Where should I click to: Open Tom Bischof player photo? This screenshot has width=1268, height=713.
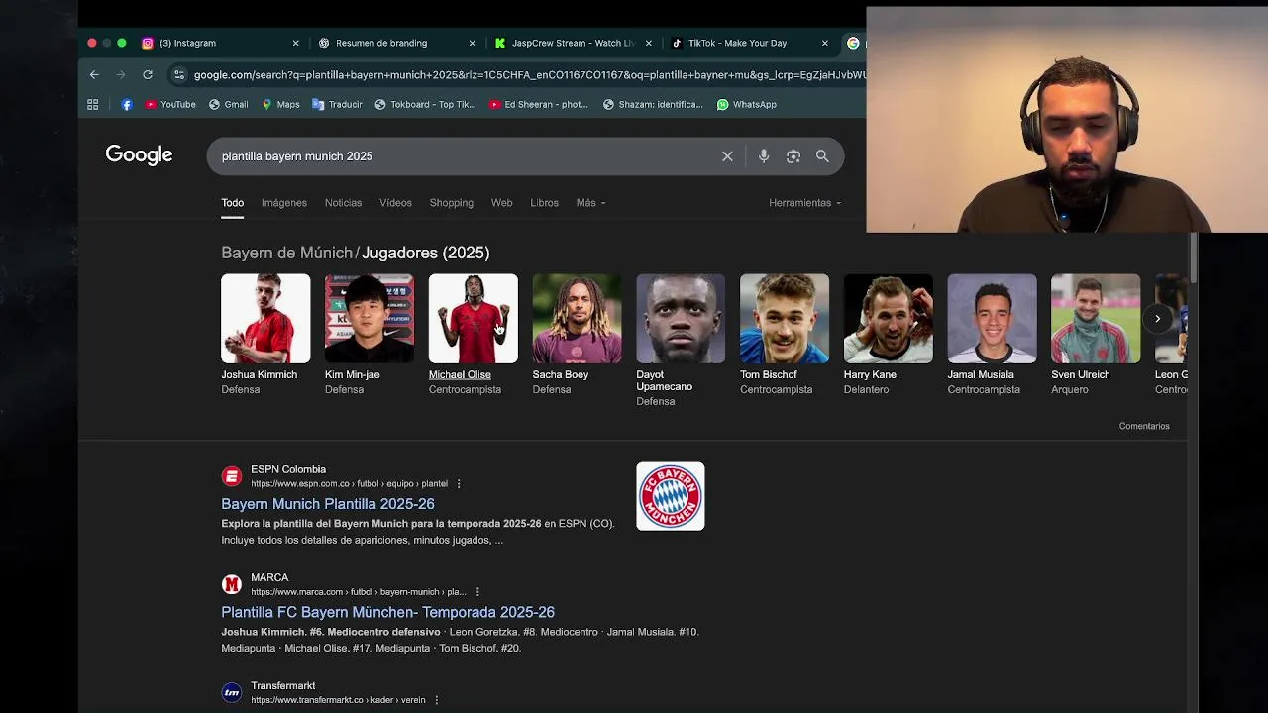click(785, 319)
